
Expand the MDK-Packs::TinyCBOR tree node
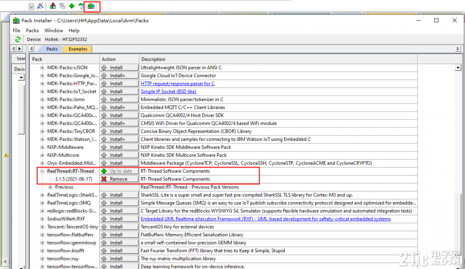point(42,131)
